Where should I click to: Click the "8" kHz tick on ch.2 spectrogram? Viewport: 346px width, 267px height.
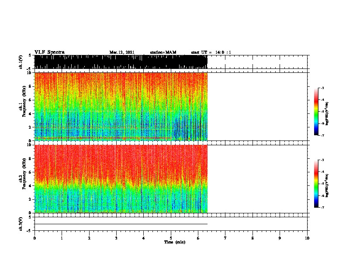[x=30, y=159]
